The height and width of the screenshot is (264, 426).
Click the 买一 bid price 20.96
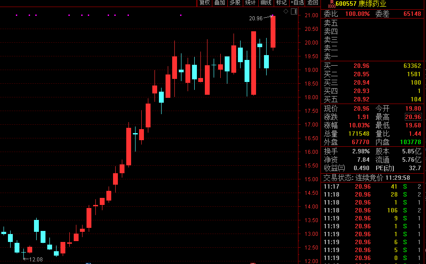[361, 66]
